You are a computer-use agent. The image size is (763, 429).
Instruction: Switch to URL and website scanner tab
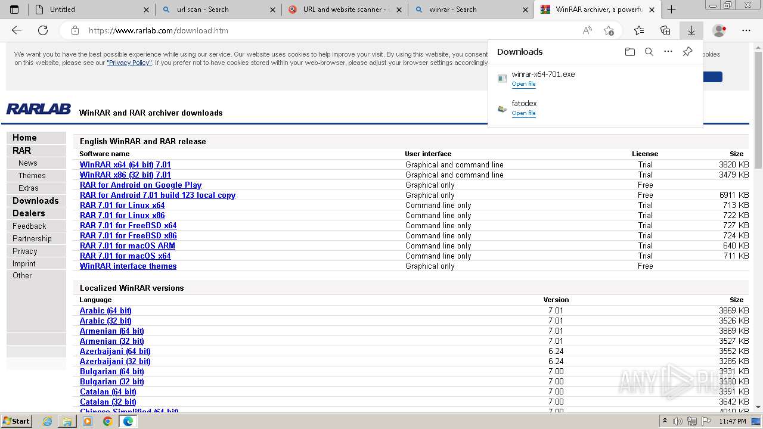click(345, 10)
